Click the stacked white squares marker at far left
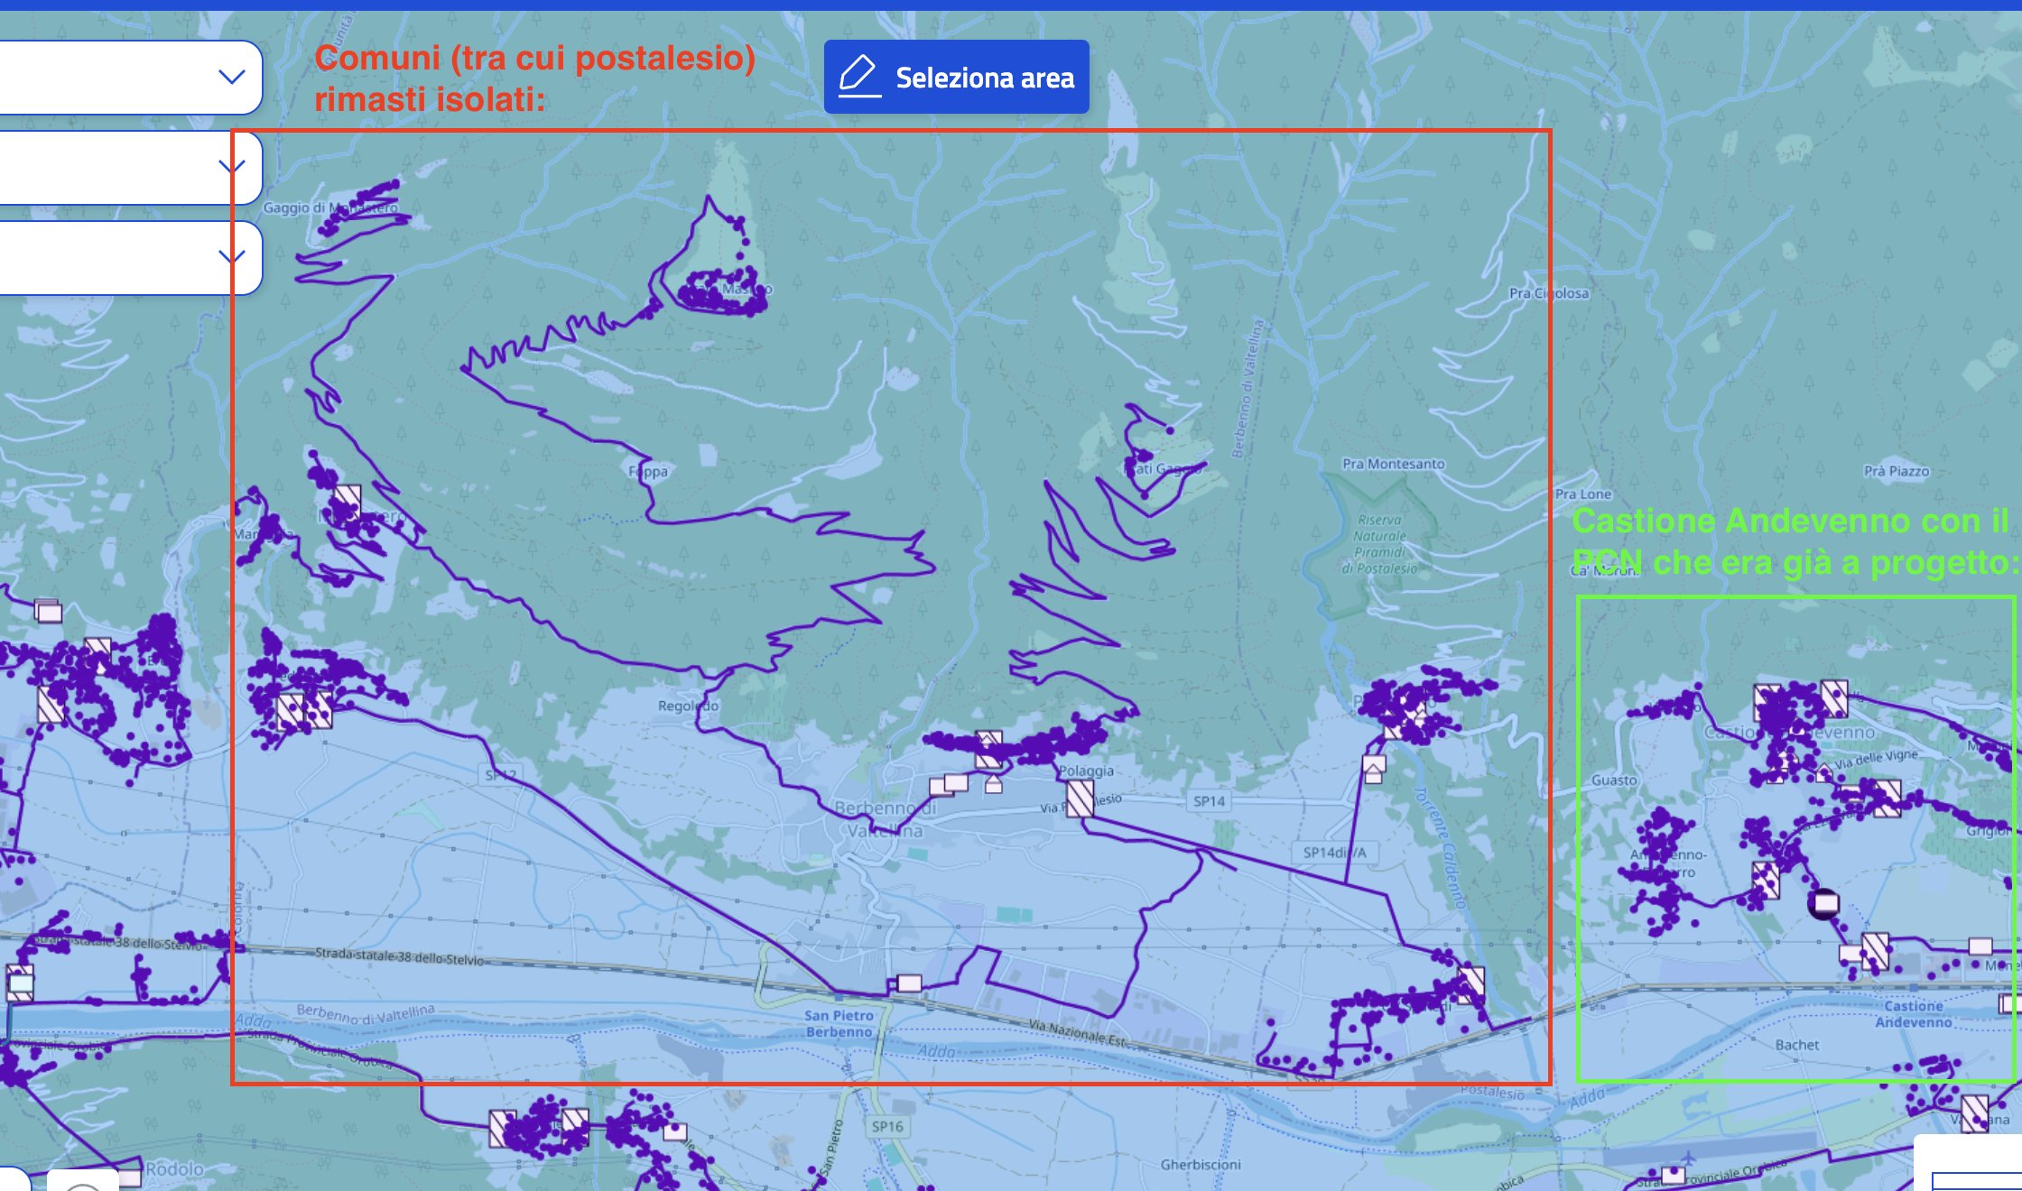Image resolution: width=2022 pixels, height=1191 pixels. pos(49,612)
